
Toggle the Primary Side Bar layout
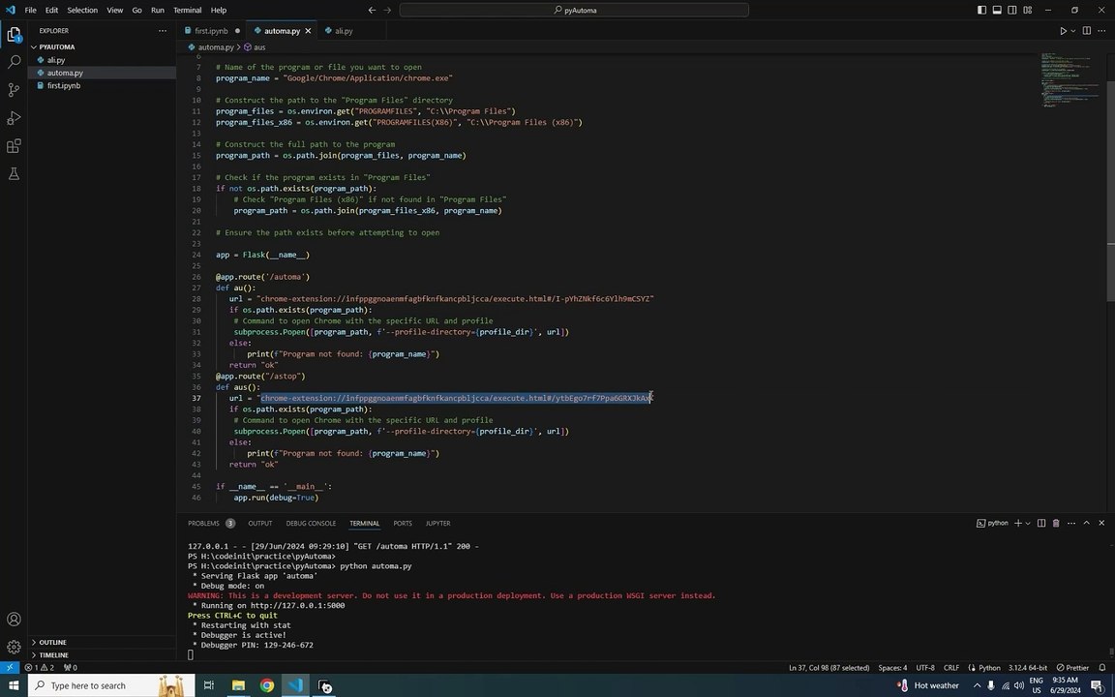click(x=981, y=10)
